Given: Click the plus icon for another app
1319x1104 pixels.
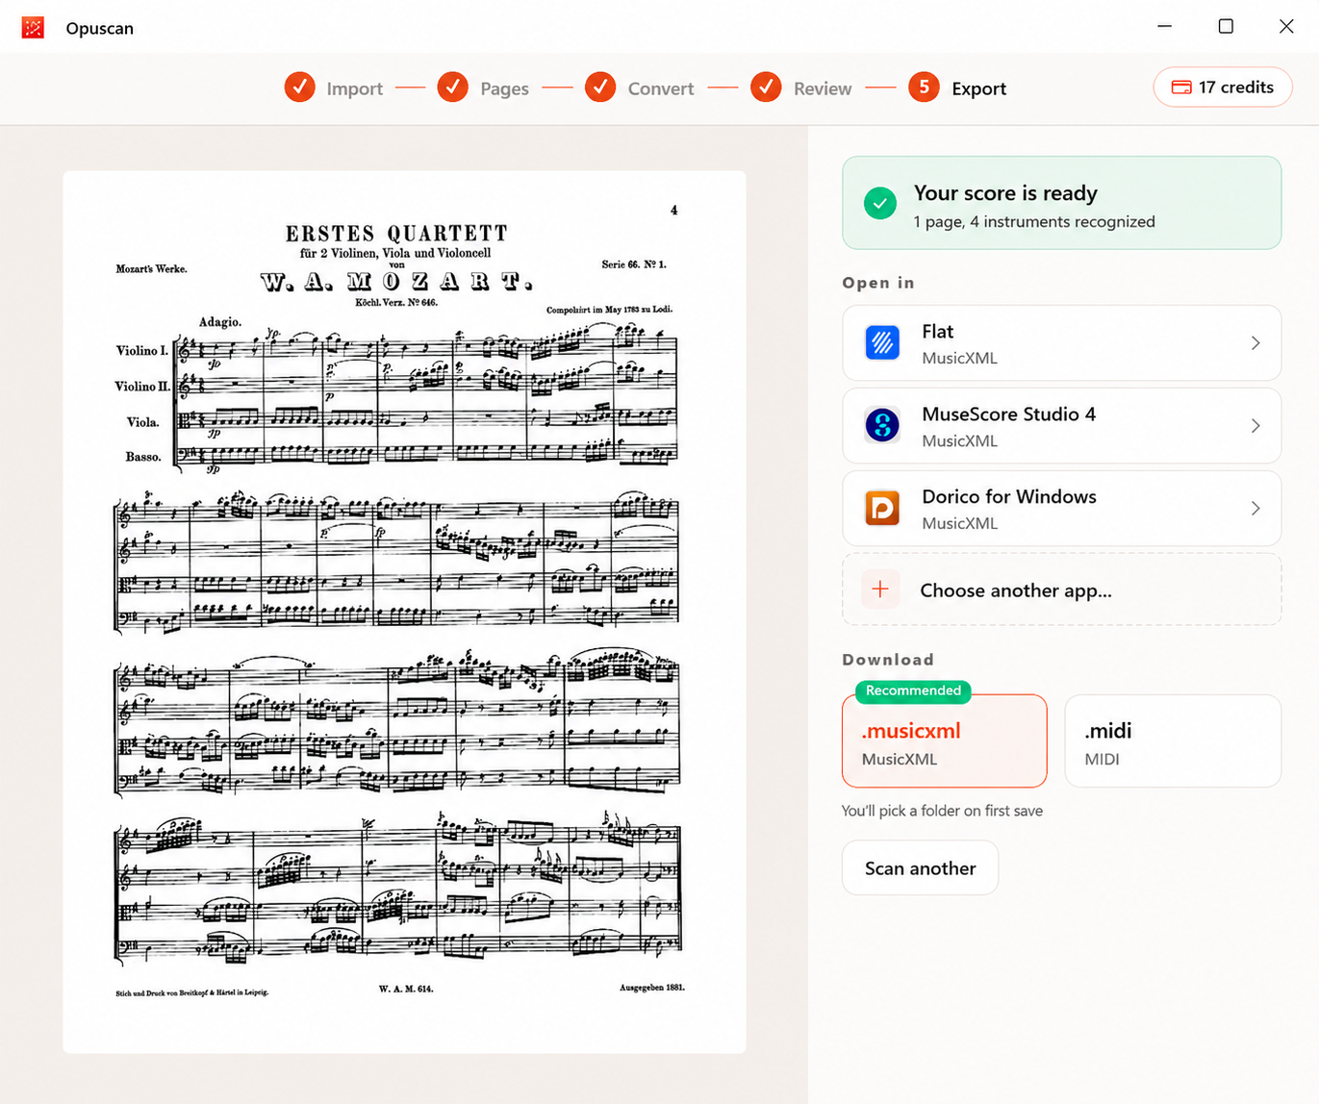Looking at the screenshot, I should [x=880, y=590].
